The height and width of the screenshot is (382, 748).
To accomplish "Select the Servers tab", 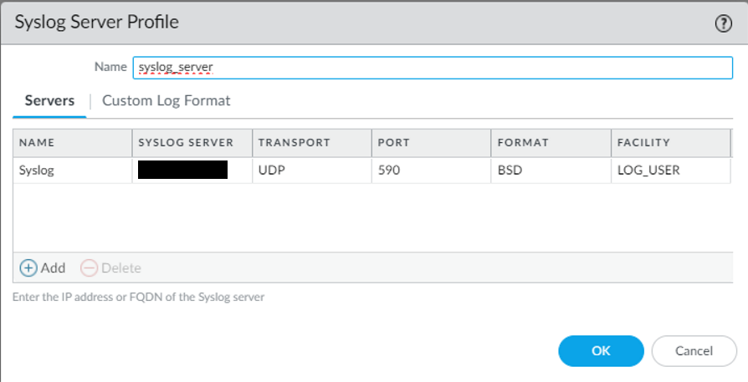I will [x=49, y=101].
